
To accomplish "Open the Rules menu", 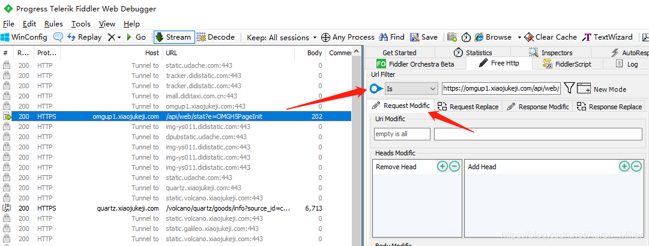I will pos(54,24).
